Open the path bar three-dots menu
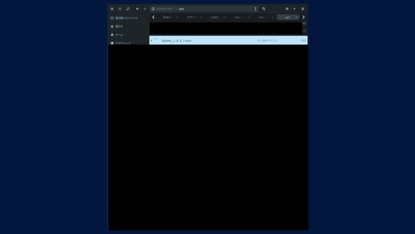The image size is (415, 234). tap(255, 9)
